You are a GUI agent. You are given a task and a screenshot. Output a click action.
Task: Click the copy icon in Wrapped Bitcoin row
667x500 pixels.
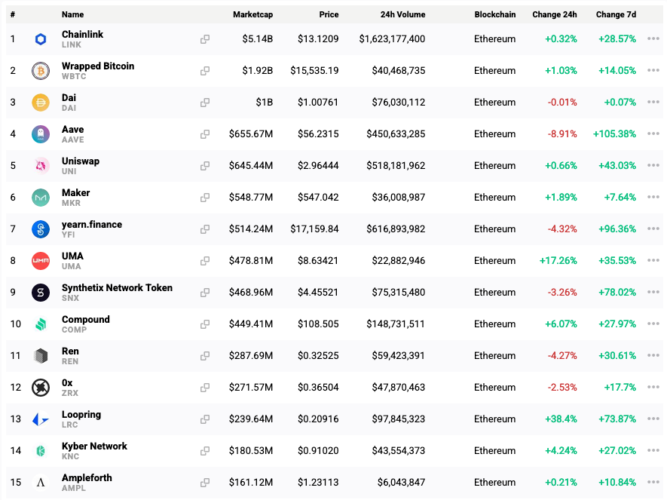click(x=205, y=71)
